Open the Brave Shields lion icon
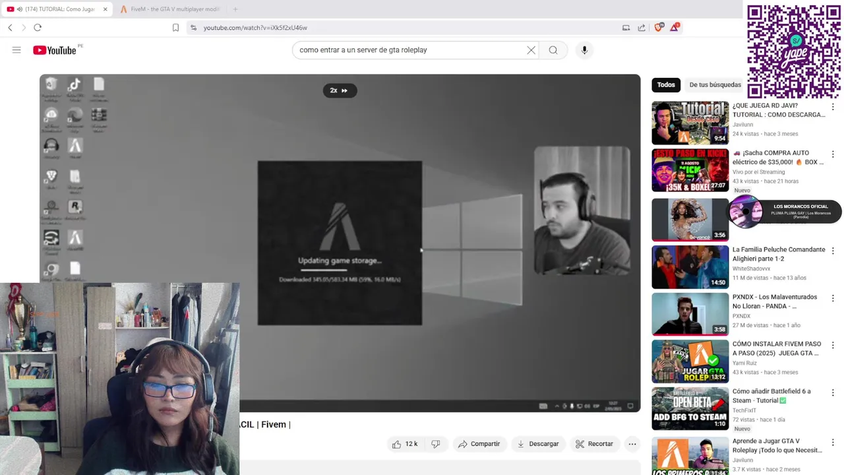 (658, 28)
